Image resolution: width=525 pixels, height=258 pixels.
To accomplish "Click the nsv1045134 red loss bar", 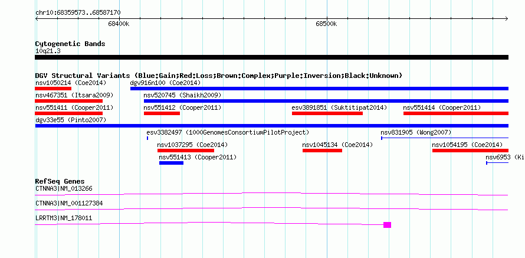I will point(322,151).
